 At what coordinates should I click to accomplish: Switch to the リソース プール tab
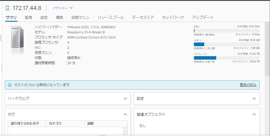tap(111, 17)
